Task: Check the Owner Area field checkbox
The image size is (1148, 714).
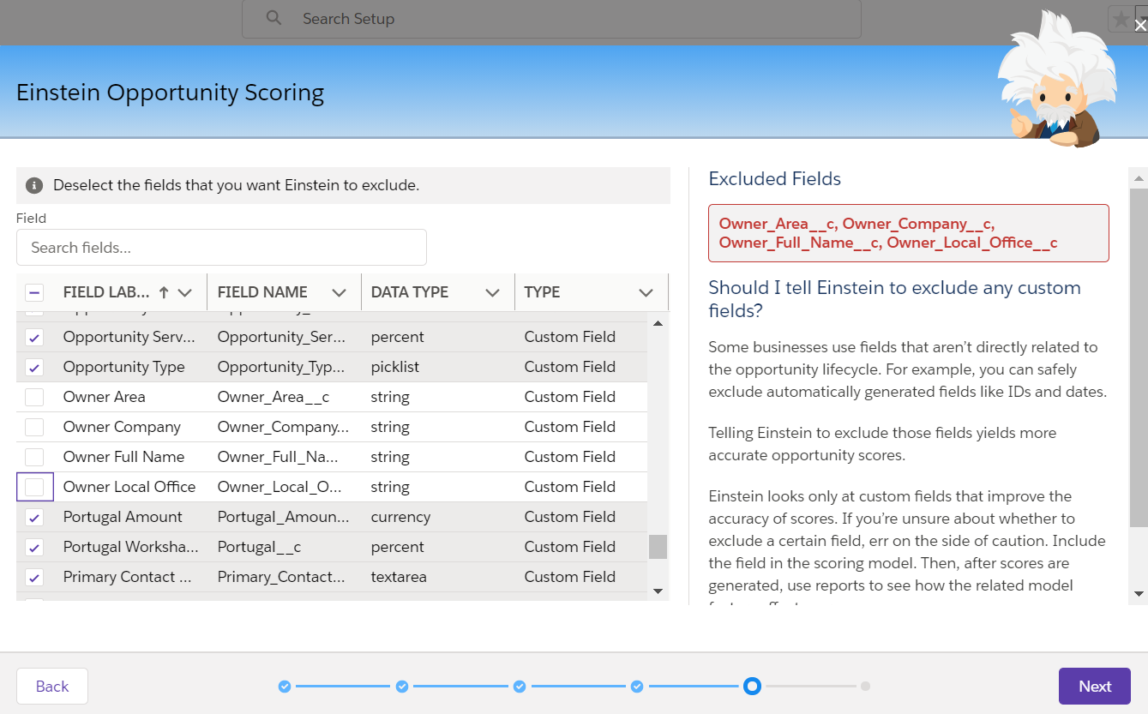Action: coord(34,397)
